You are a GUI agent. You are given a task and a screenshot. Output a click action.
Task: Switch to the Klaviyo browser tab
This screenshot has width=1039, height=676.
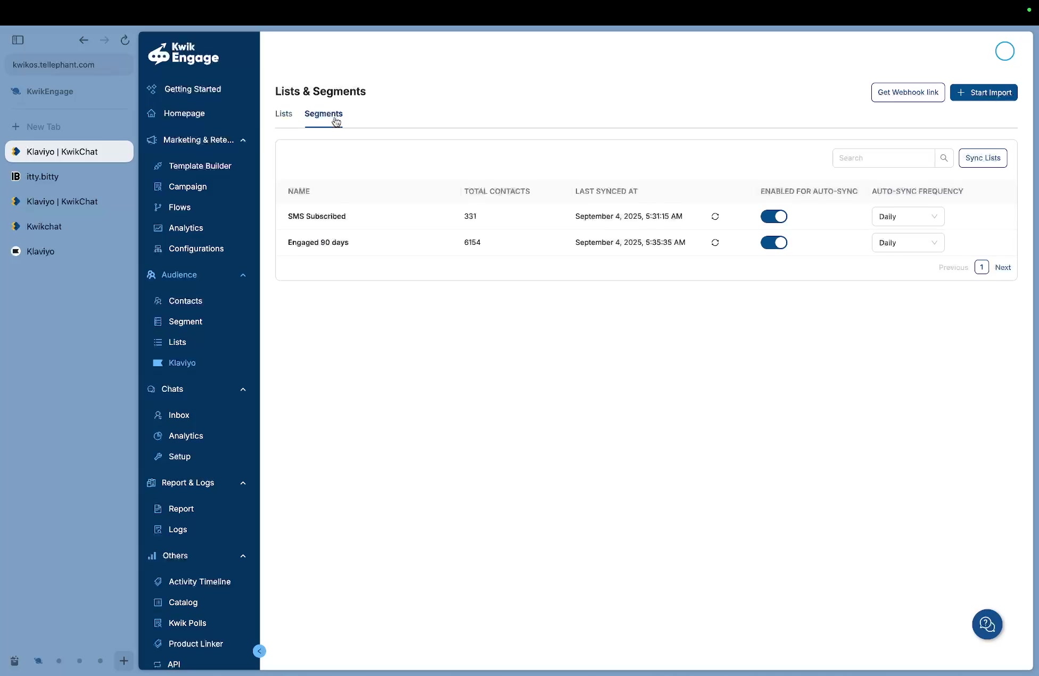(69, 252)
